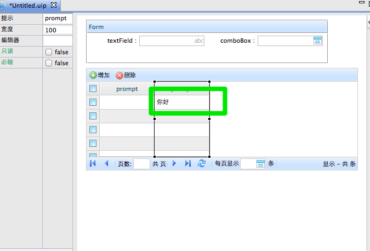Toggle the 只读 false checkbox
370x251 pixels.
pos(49,52)
